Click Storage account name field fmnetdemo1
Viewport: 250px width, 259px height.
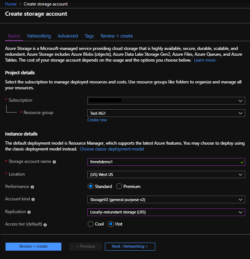pyautogui.click(x=166, y=162)
